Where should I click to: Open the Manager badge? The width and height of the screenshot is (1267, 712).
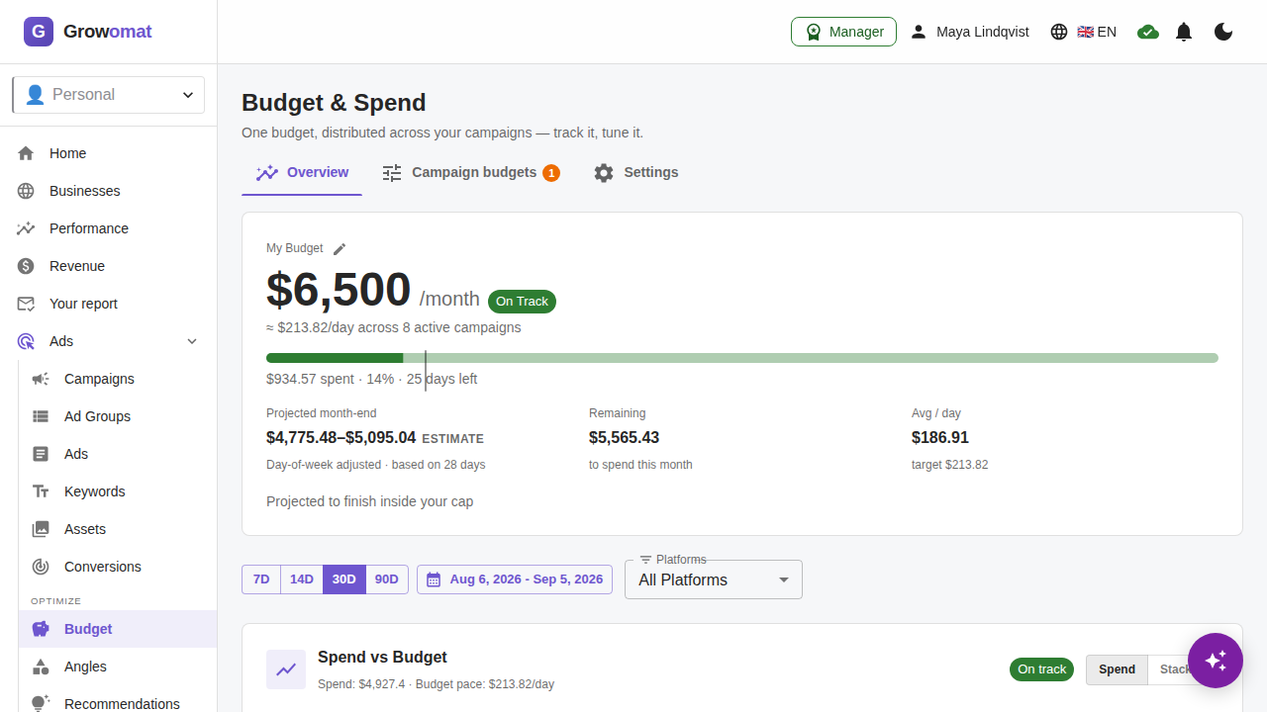click(843, 32)
